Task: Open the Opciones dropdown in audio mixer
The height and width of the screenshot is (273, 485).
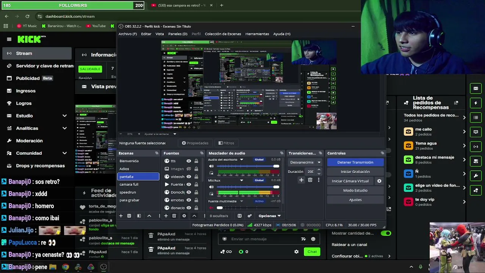Action: 269,216
